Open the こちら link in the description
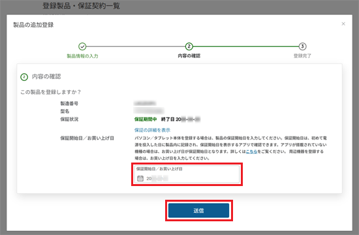 point(251,151)
